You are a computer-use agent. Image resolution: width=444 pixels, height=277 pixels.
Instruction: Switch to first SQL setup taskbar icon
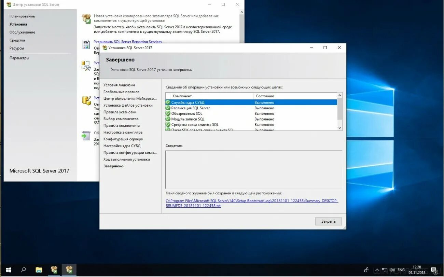(54, 270)
